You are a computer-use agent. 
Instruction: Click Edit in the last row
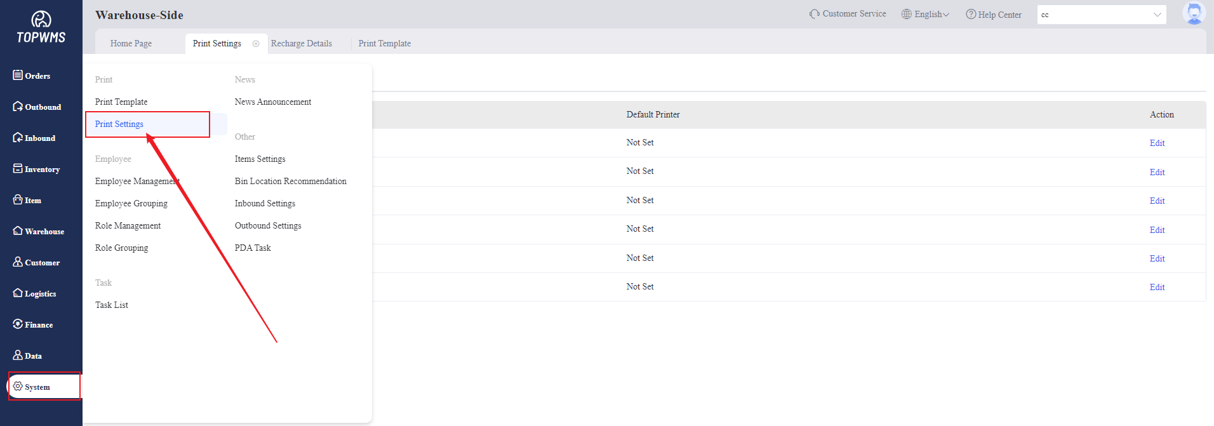[1157, 288]
